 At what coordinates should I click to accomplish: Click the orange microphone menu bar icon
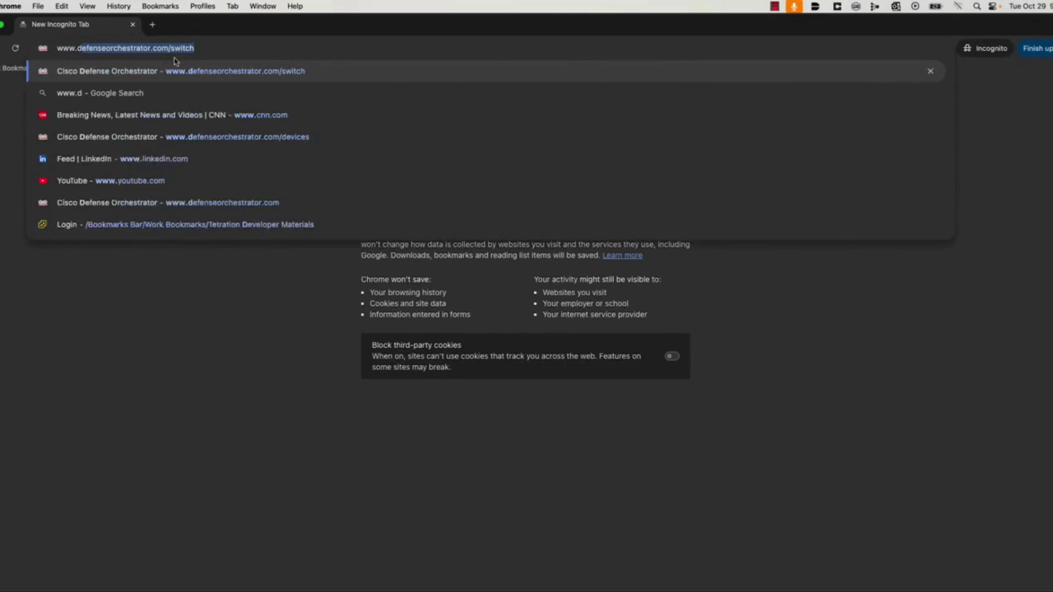pos(794,7)
